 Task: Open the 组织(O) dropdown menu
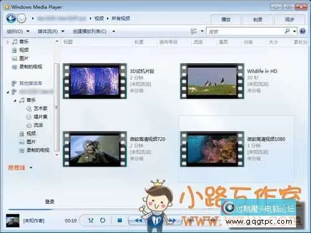click(x=18, y=32)
